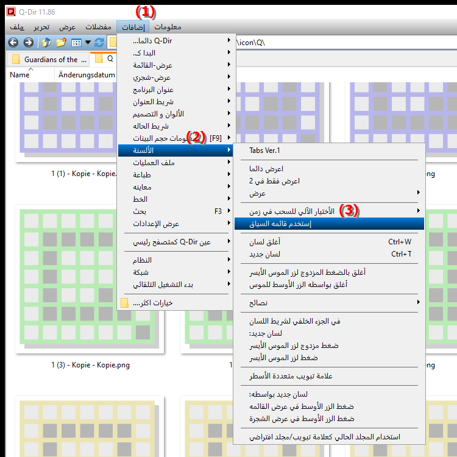
Task: Sort by the Änderungsdatum column header
Action: (87, 75)
